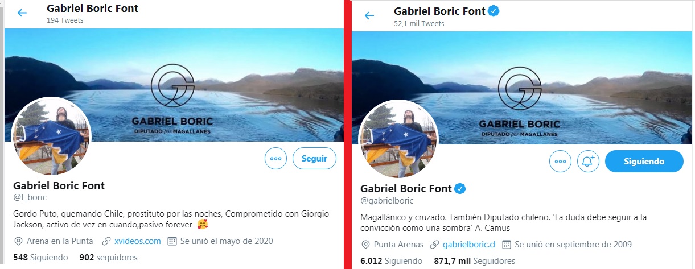Click location pin icon beside "Arena en la Punta"

[18, 241]
